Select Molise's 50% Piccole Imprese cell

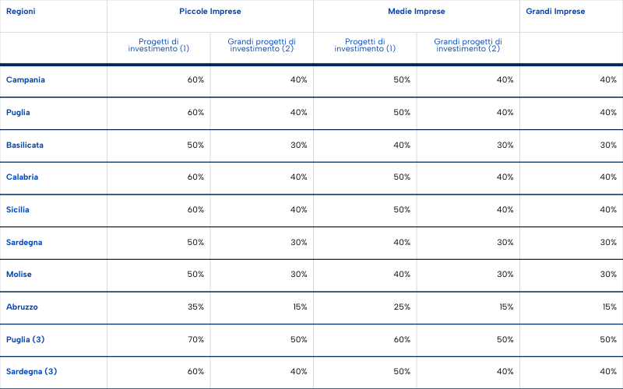coord(195,275)
